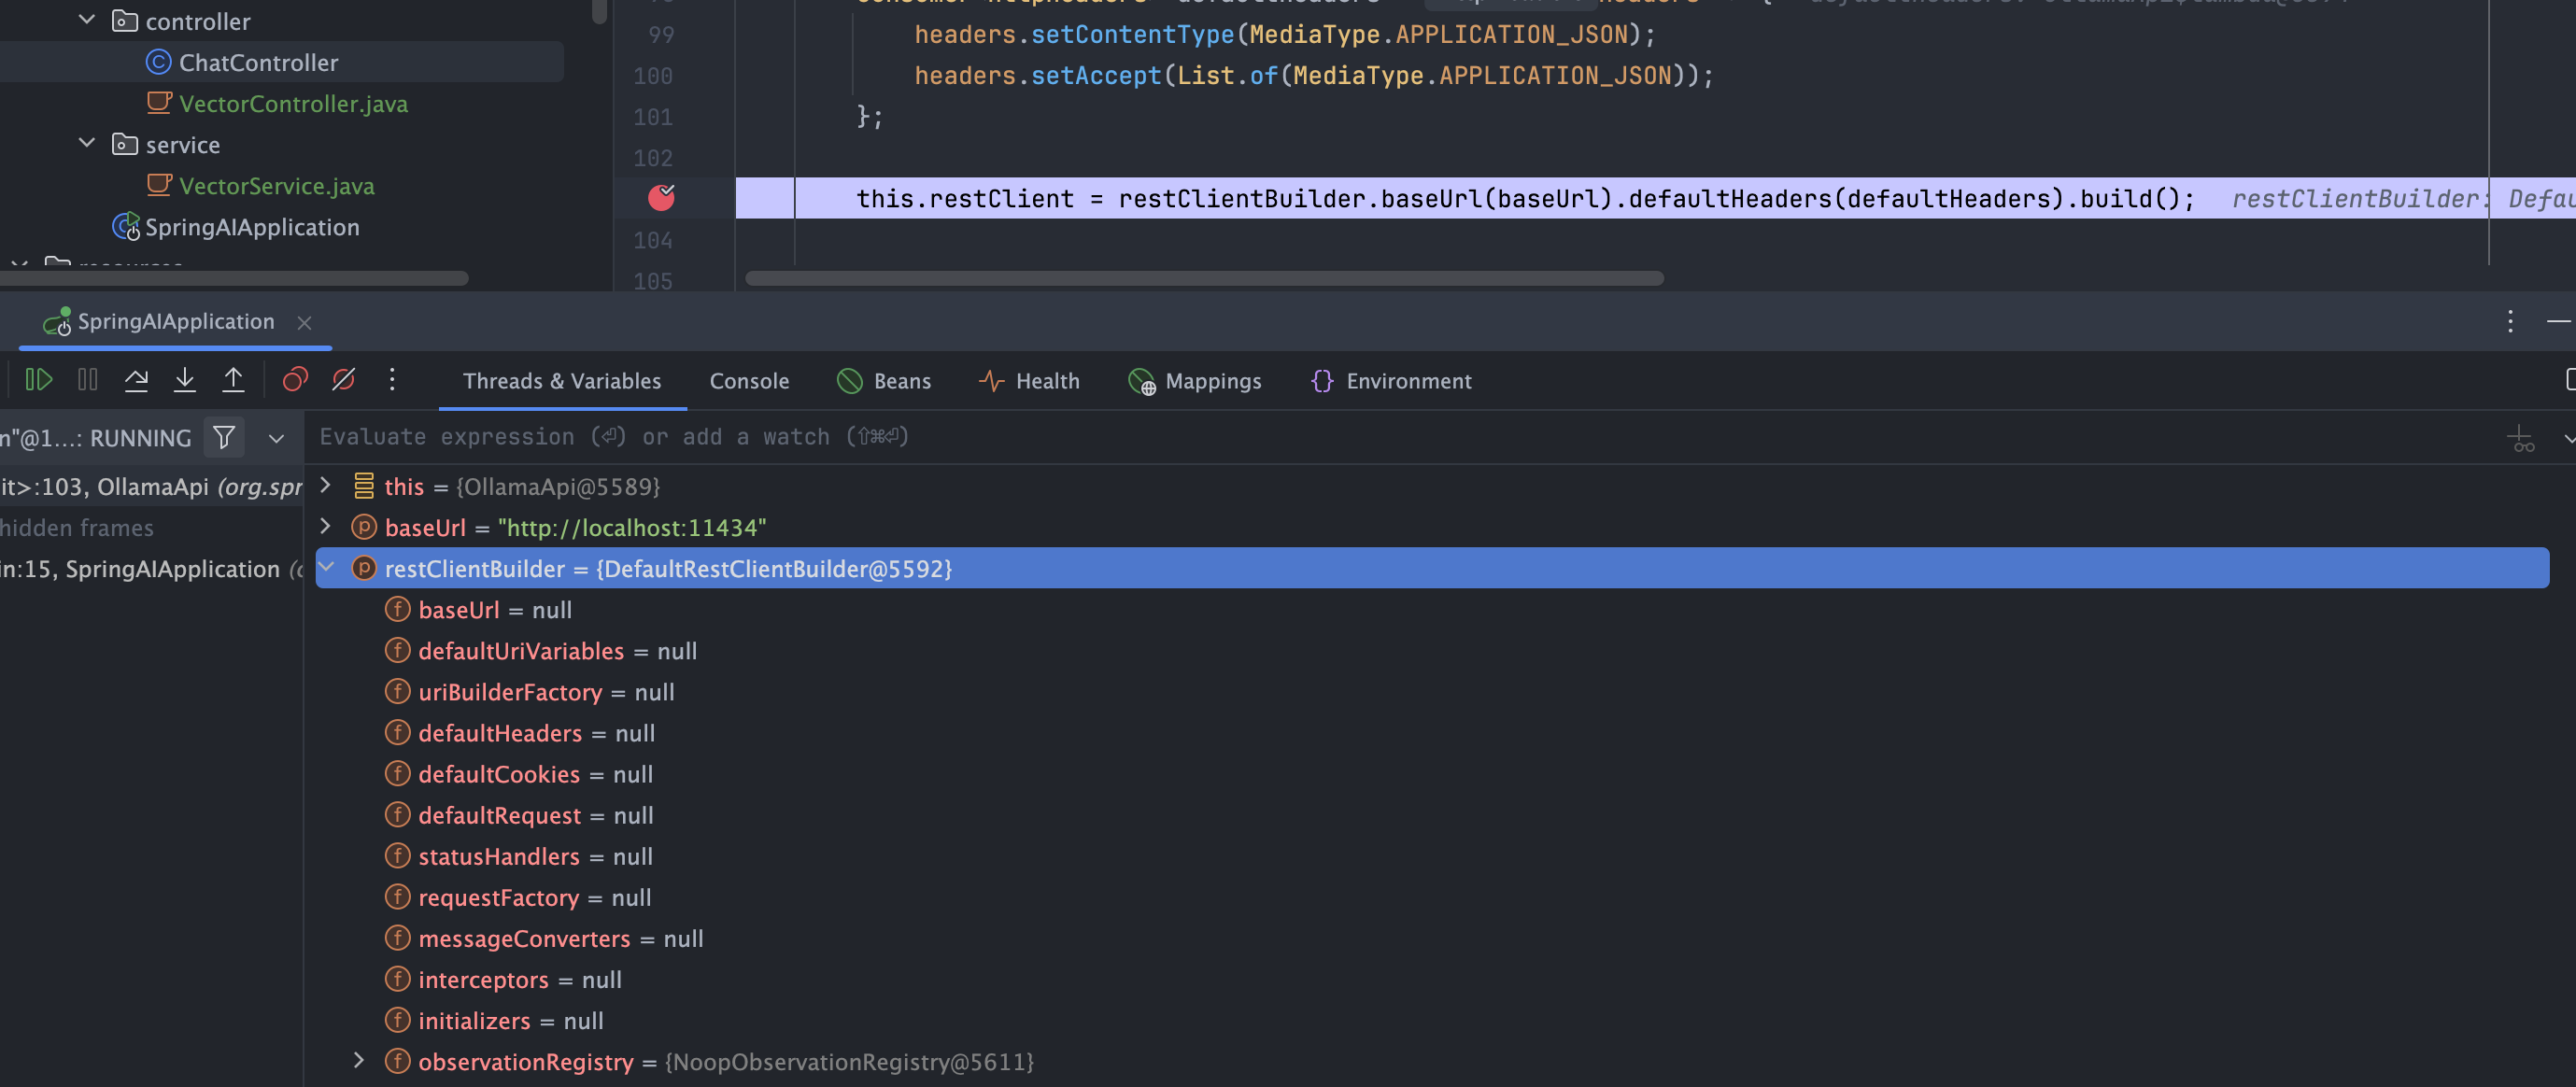
Task: Collapse the service folder
Action: coord(87,143)
